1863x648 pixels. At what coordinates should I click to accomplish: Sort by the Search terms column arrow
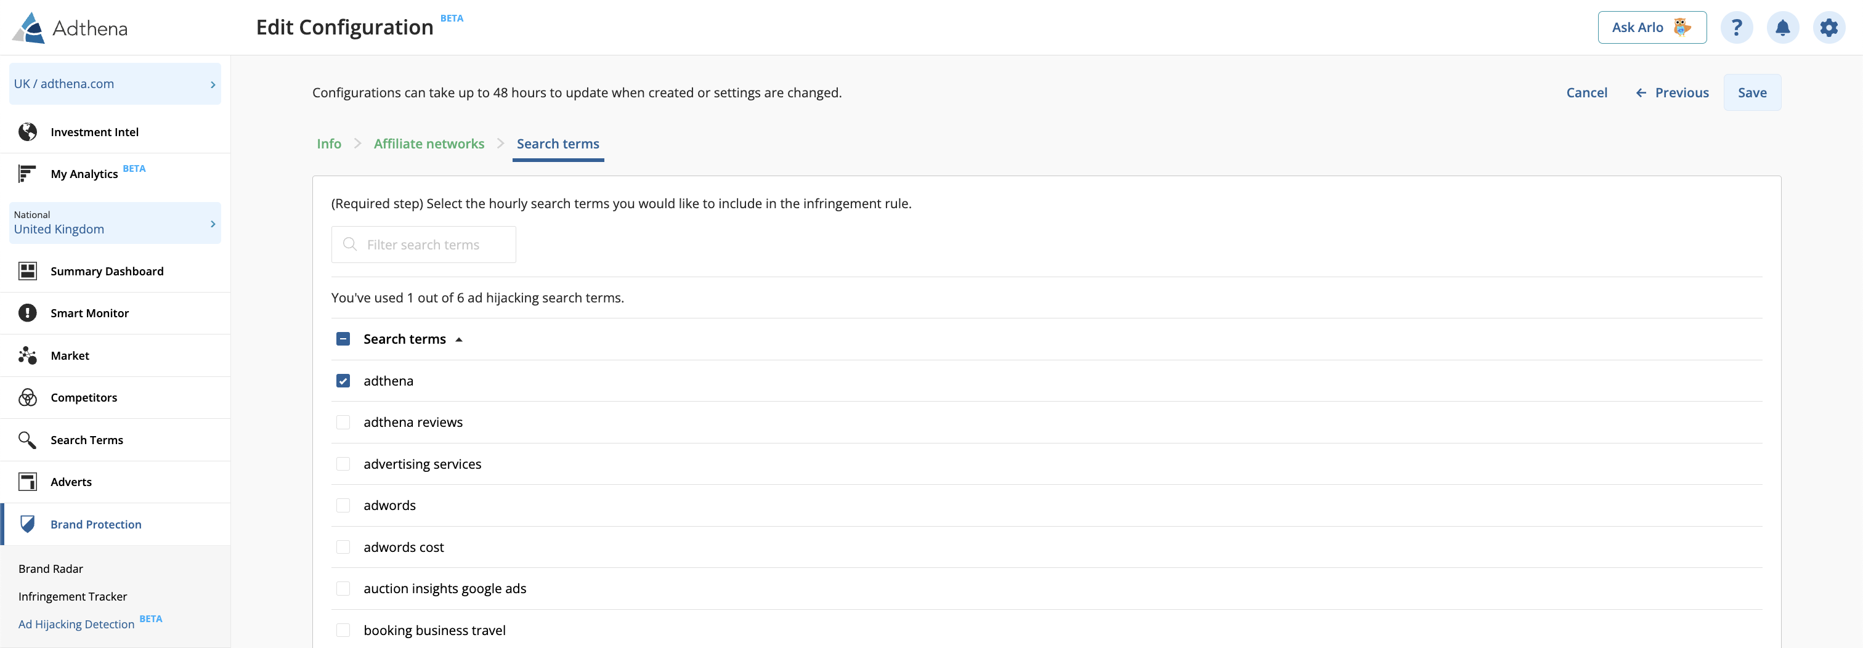point(458,339)
